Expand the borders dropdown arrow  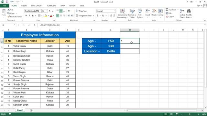[x=42, y=15]
